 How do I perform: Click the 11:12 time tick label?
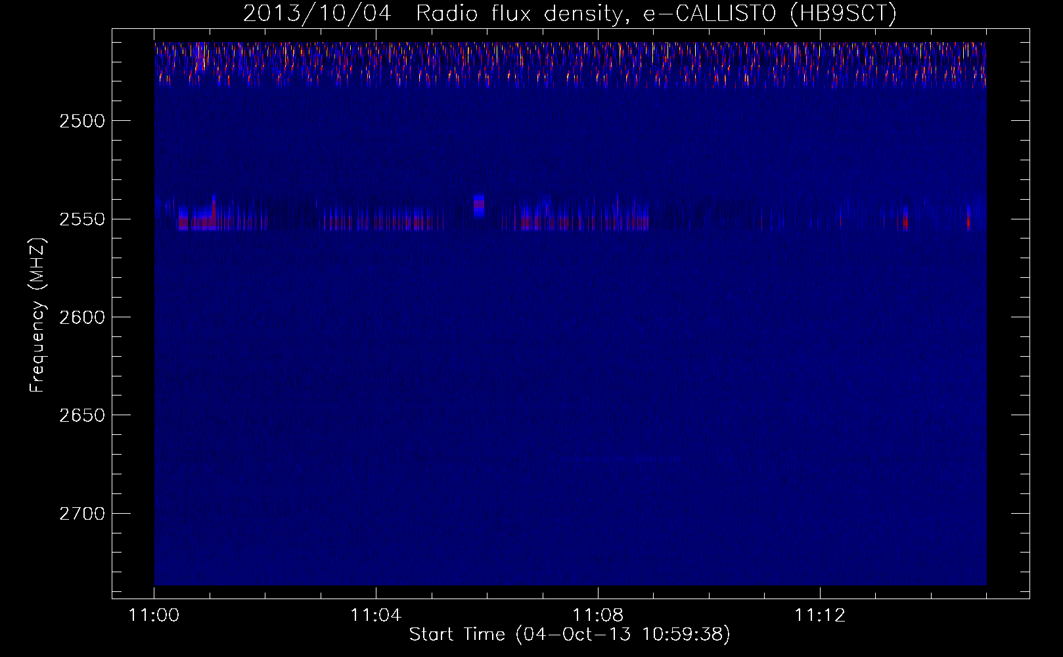point(819,616)
